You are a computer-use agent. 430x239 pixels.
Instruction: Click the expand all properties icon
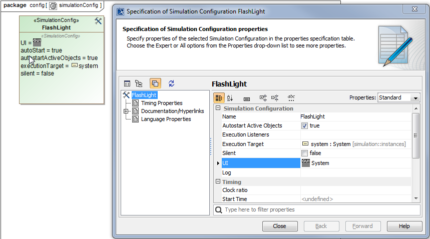[x=263, y=97]
